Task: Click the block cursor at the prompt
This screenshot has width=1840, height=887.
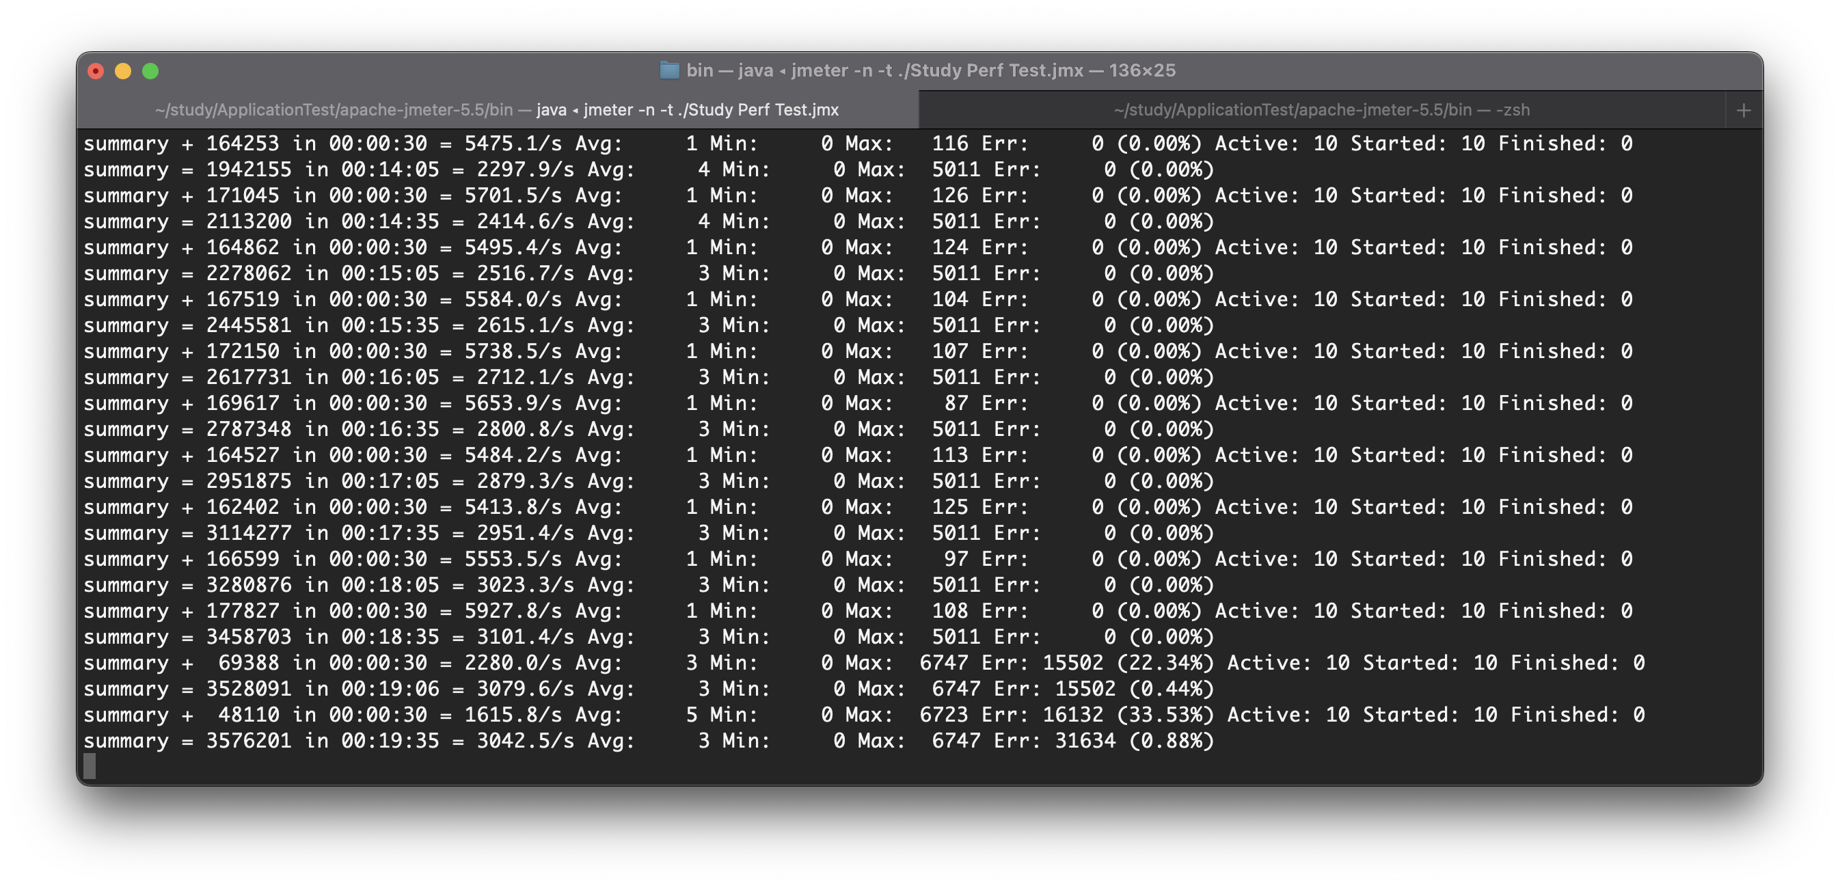Action: tap(90, 765)
